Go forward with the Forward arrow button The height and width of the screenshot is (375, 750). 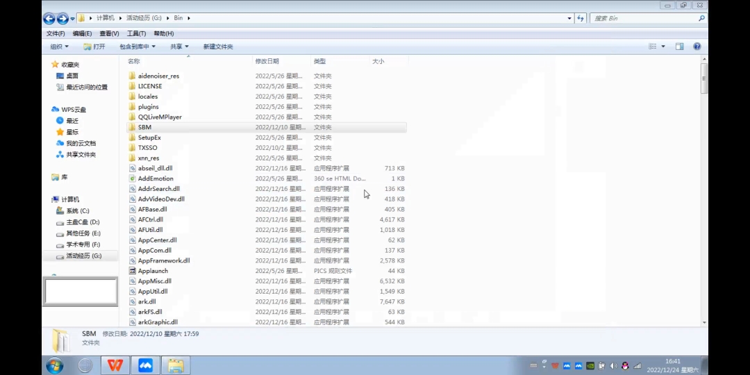(x=62, y=19)
